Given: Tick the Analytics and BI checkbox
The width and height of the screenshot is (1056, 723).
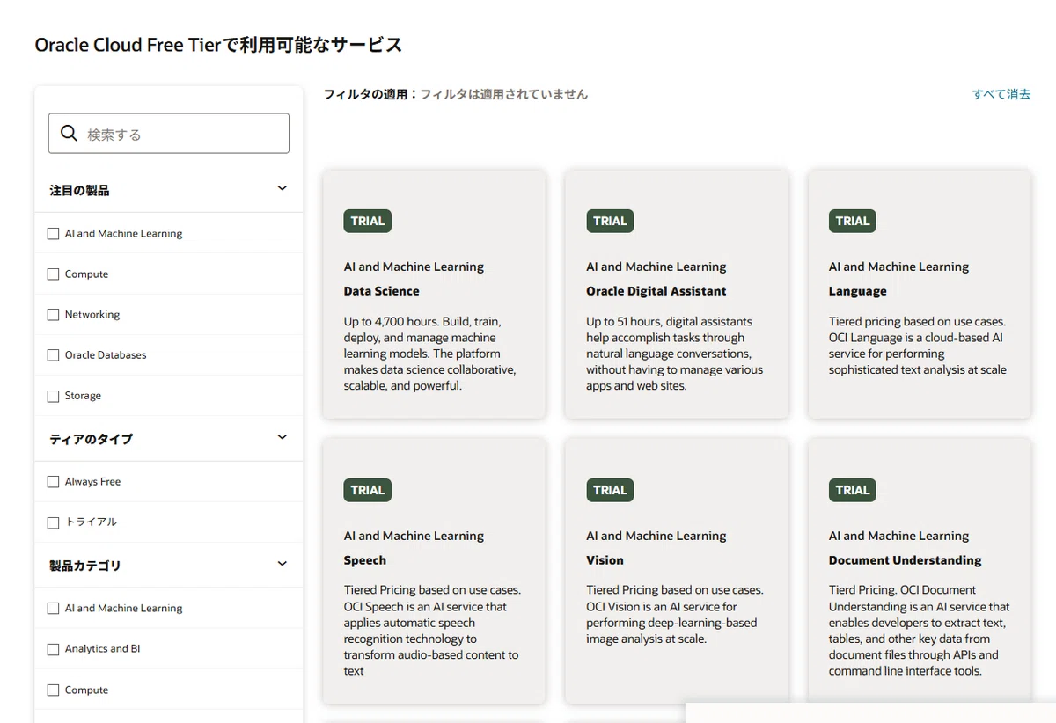Looking at the screenshot, I should click(x=53, y=649).
